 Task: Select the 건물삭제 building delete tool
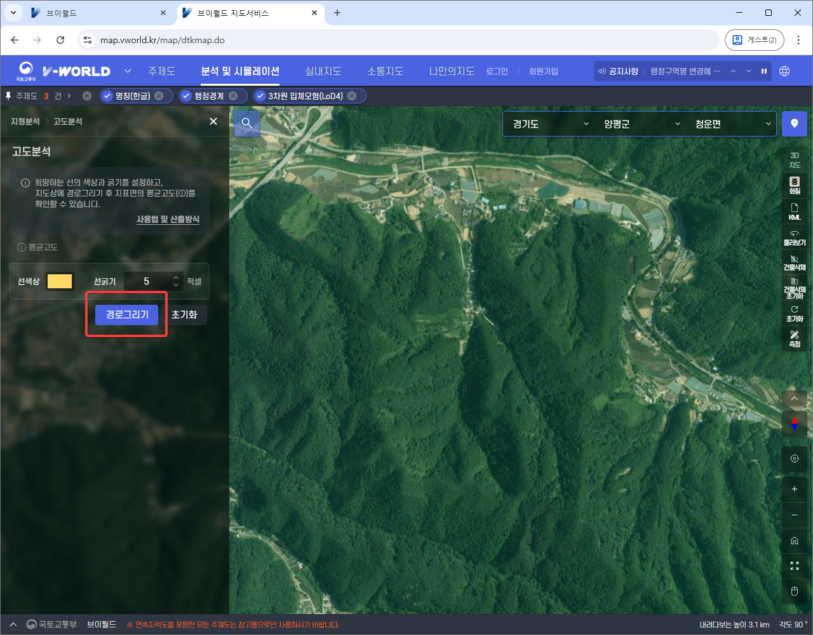pyautogui.click(x=794, y=262)
